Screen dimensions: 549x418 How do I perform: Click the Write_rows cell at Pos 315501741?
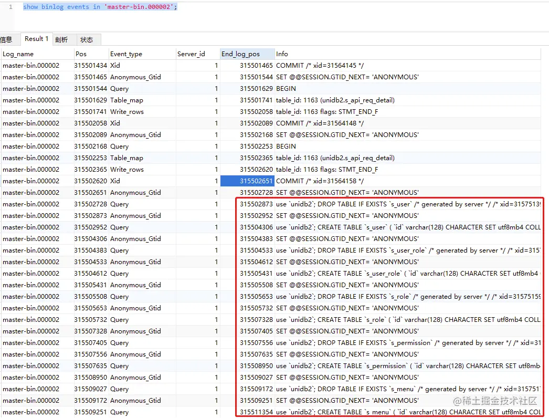[x=142, y=112]
